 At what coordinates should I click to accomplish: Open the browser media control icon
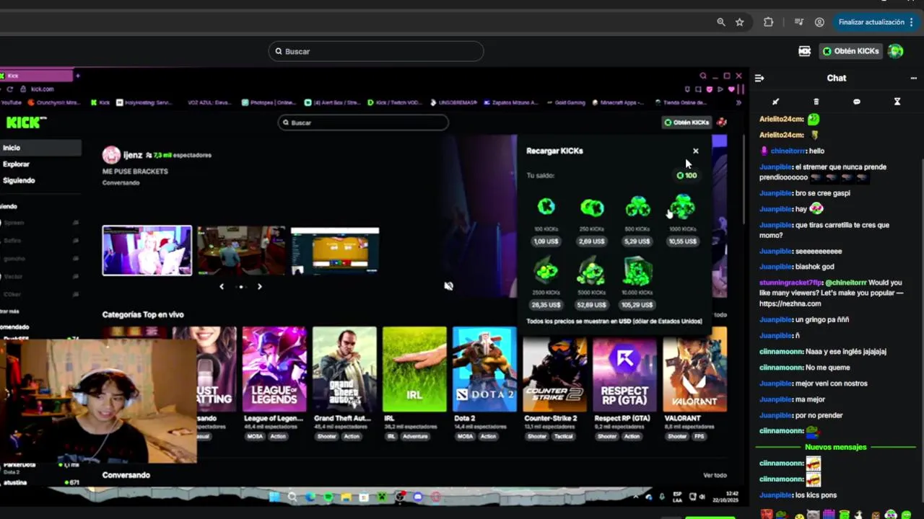798,22
